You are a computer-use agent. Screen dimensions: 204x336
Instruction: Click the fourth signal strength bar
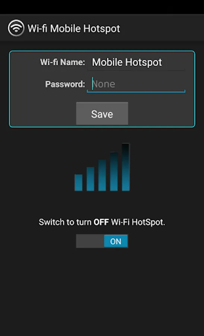point(114,171)
